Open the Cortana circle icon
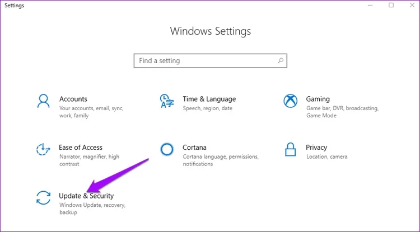Image resolution: width=420 pixels, height=232 pixels. (x=166, y=149)
